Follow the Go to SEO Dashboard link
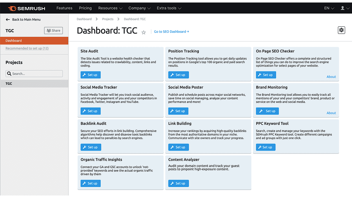 click(171, 31)
